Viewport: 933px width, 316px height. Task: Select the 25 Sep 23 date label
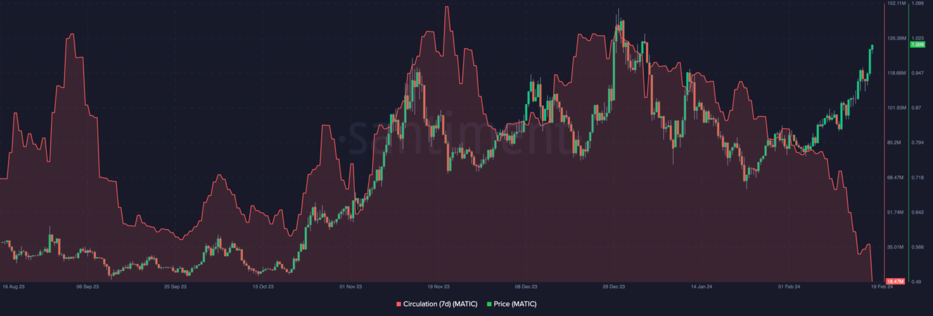175,286
